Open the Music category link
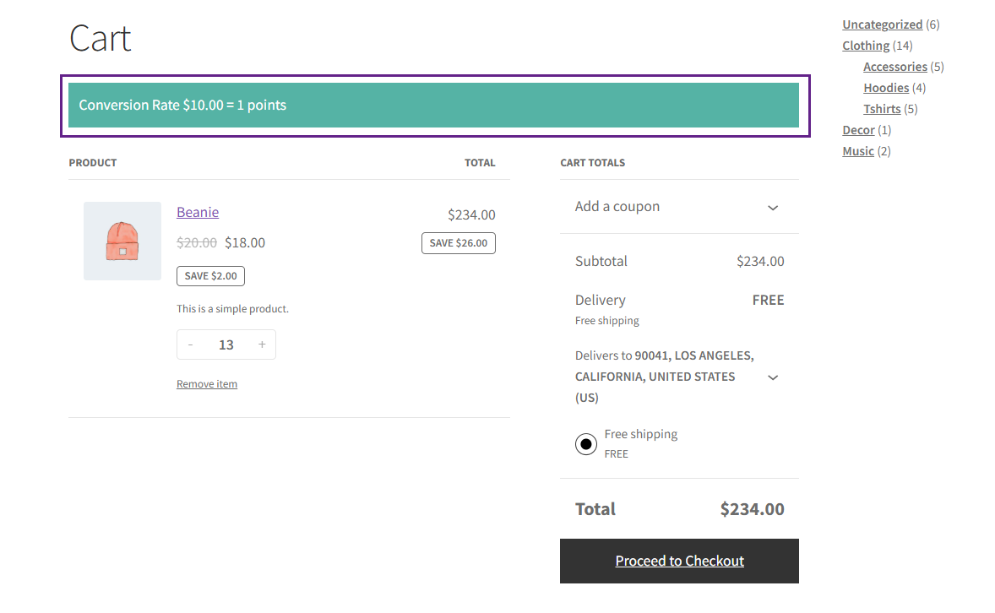This screenshot has height=613, width=995. (x=857, y=151)
